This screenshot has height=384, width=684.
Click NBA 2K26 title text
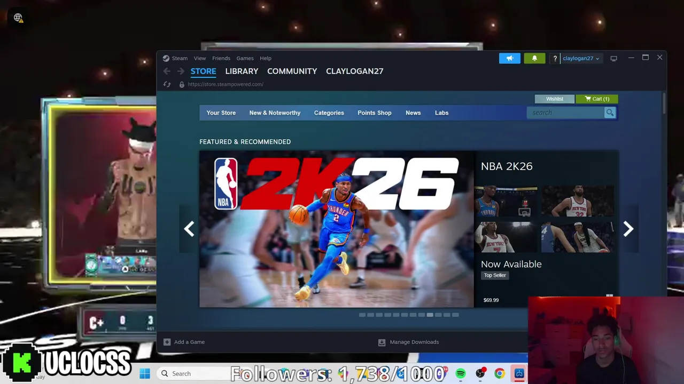click(x=507, y=166)
